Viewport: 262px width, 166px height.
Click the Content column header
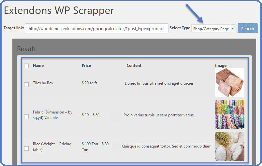click(x=134, y=65)
